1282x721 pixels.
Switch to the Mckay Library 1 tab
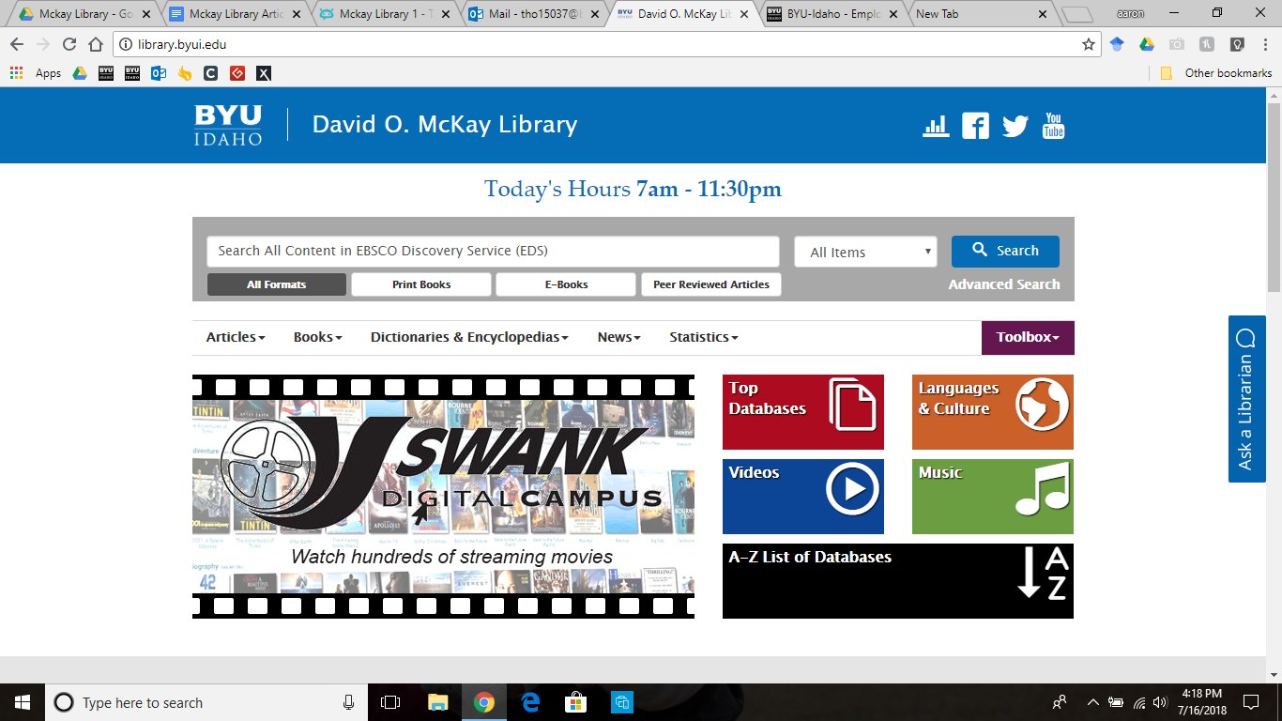385,14
